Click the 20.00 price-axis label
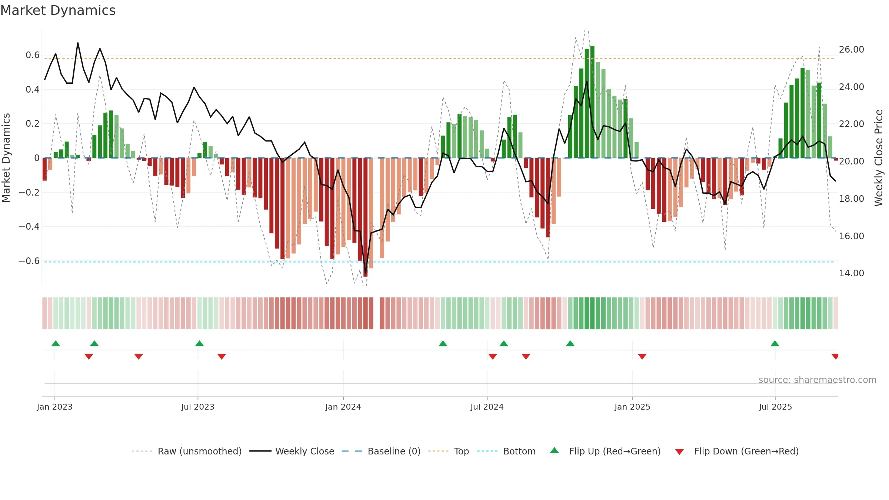Image resolution: width=889 pixels, height=500 pixels. coord(852,161)
